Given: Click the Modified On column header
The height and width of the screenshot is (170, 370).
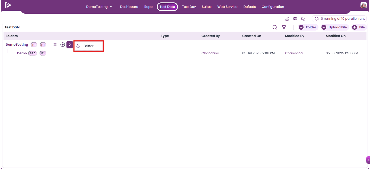Looking at the screenshot, I should (x=336, y=36).
